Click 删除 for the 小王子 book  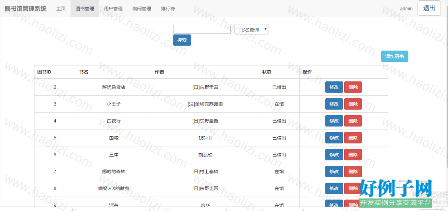[353, 104]
